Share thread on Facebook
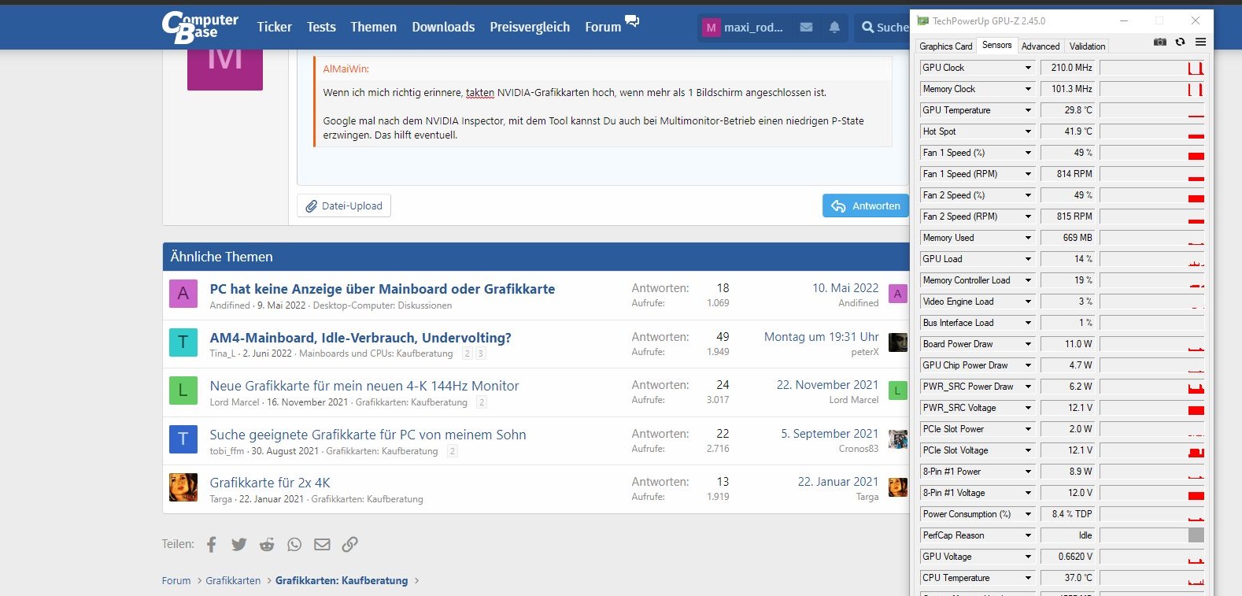The height and width of the screenshot is (596, 1242). coord(211,544)
